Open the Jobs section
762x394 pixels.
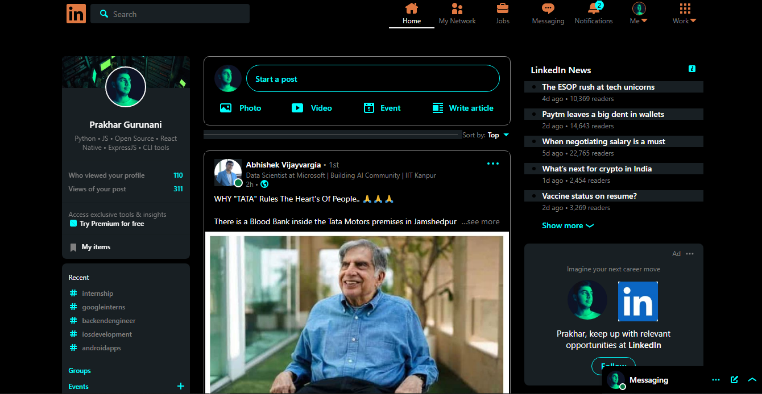click(503, 14)
